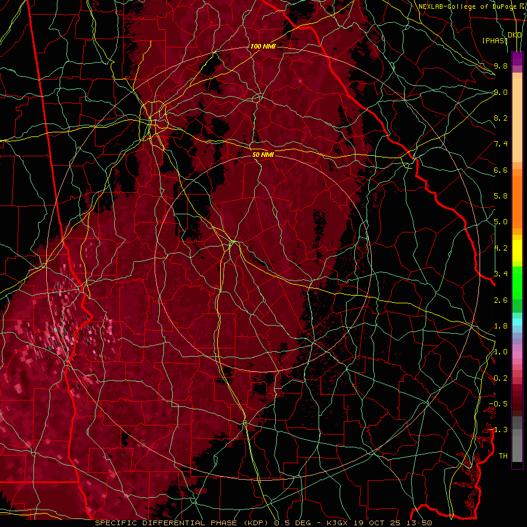Click the 2.6 legend value
Viewport: 527px width, 527px height.
[x=501, y=300]
